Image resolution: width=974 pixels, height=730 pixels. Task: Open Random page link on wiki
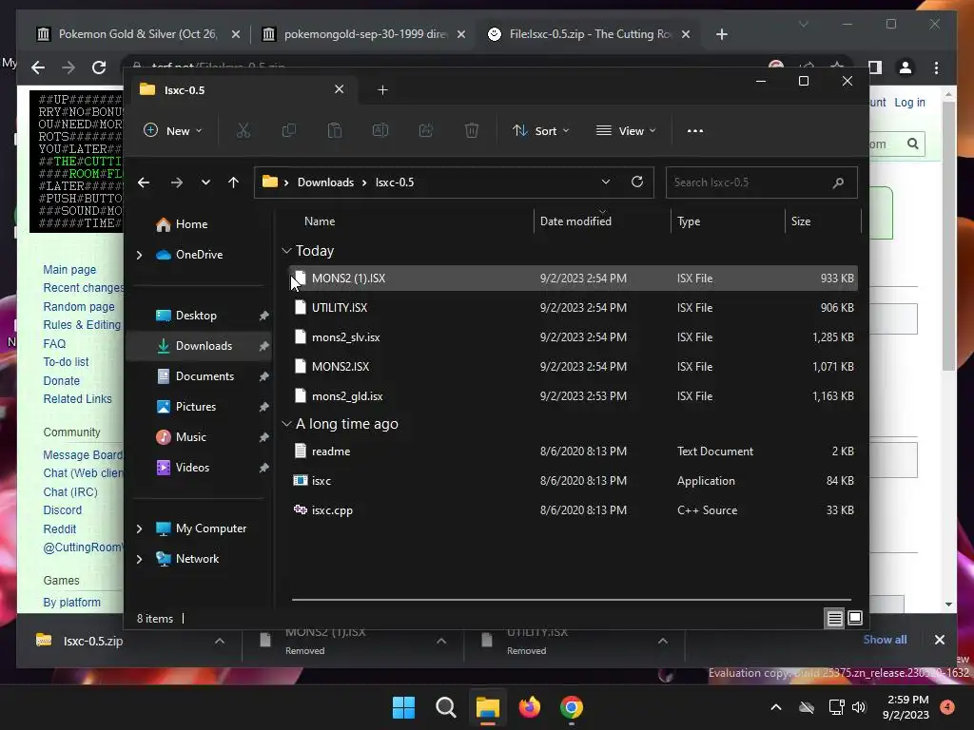pos(79,307)
